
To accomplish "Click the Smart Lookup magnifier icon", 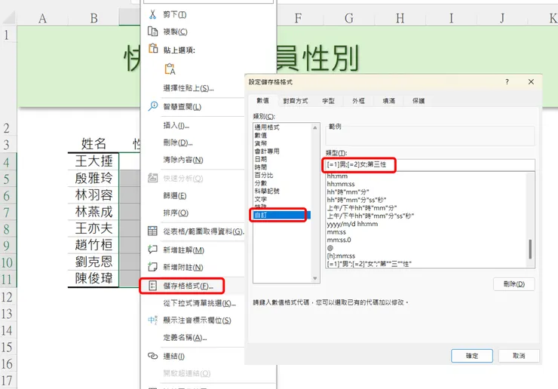I will pyautogui.click(x=153, y=106).
